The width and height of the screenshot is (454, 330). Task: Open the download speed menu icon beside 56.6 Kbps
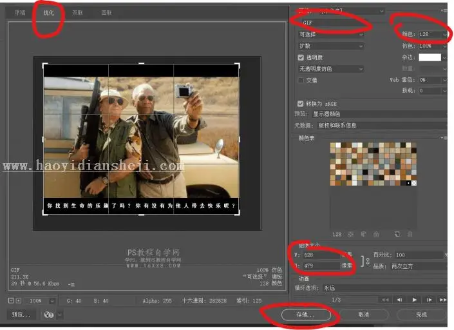[x=71, y=284]
